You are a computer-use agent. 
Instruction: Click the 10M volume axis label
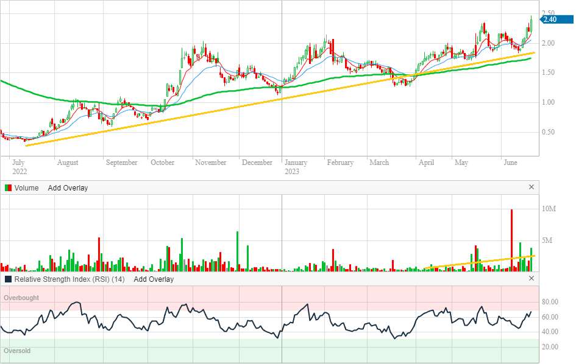point(549,209)
